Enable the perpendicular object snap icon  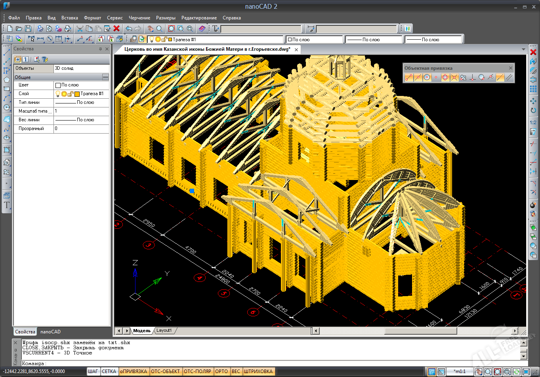click(472, 78)
